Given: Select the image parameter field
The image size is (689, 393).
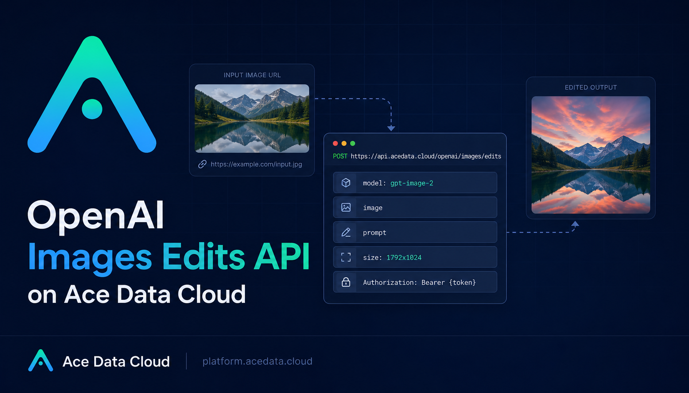Looking at the screenshot, I should pos(415,208).
